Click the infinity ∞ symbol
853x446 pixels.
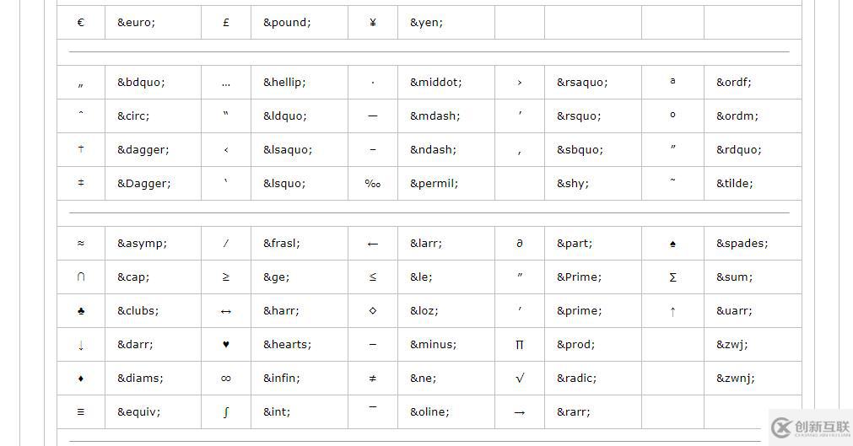[x=226, y=379]
